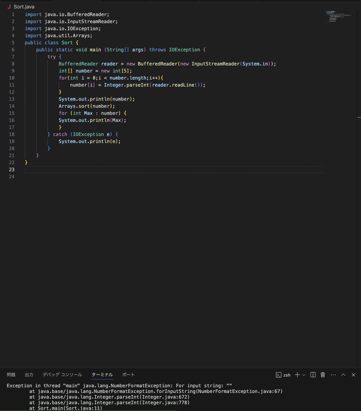Click the code minimap preview

tap(339, 17)
